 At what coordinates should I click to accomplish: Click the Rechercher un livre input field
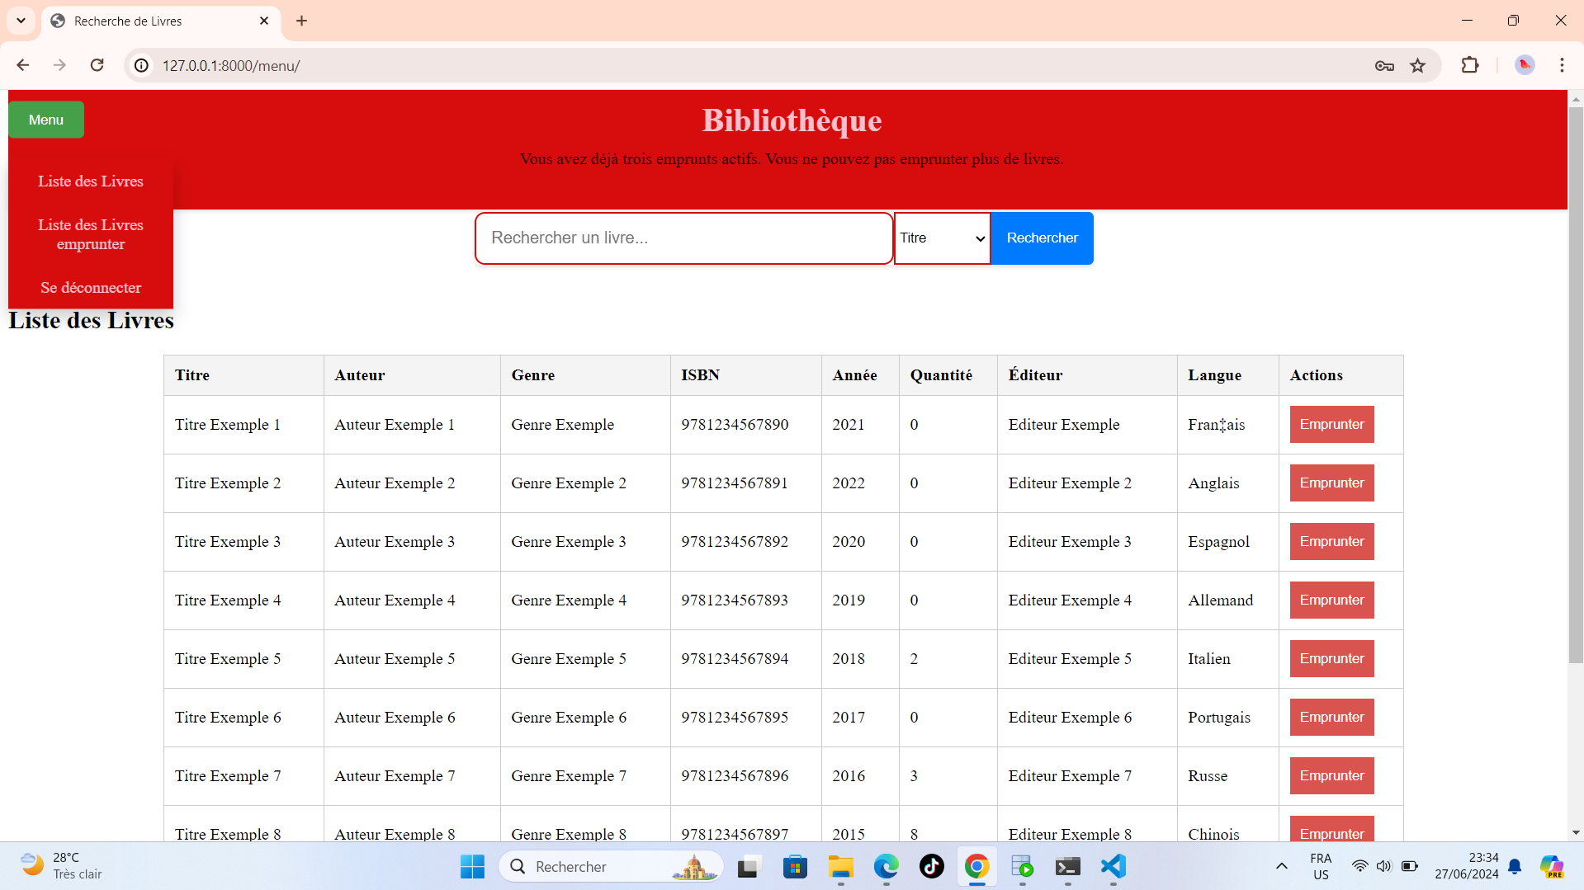click(x=683, y=238)
